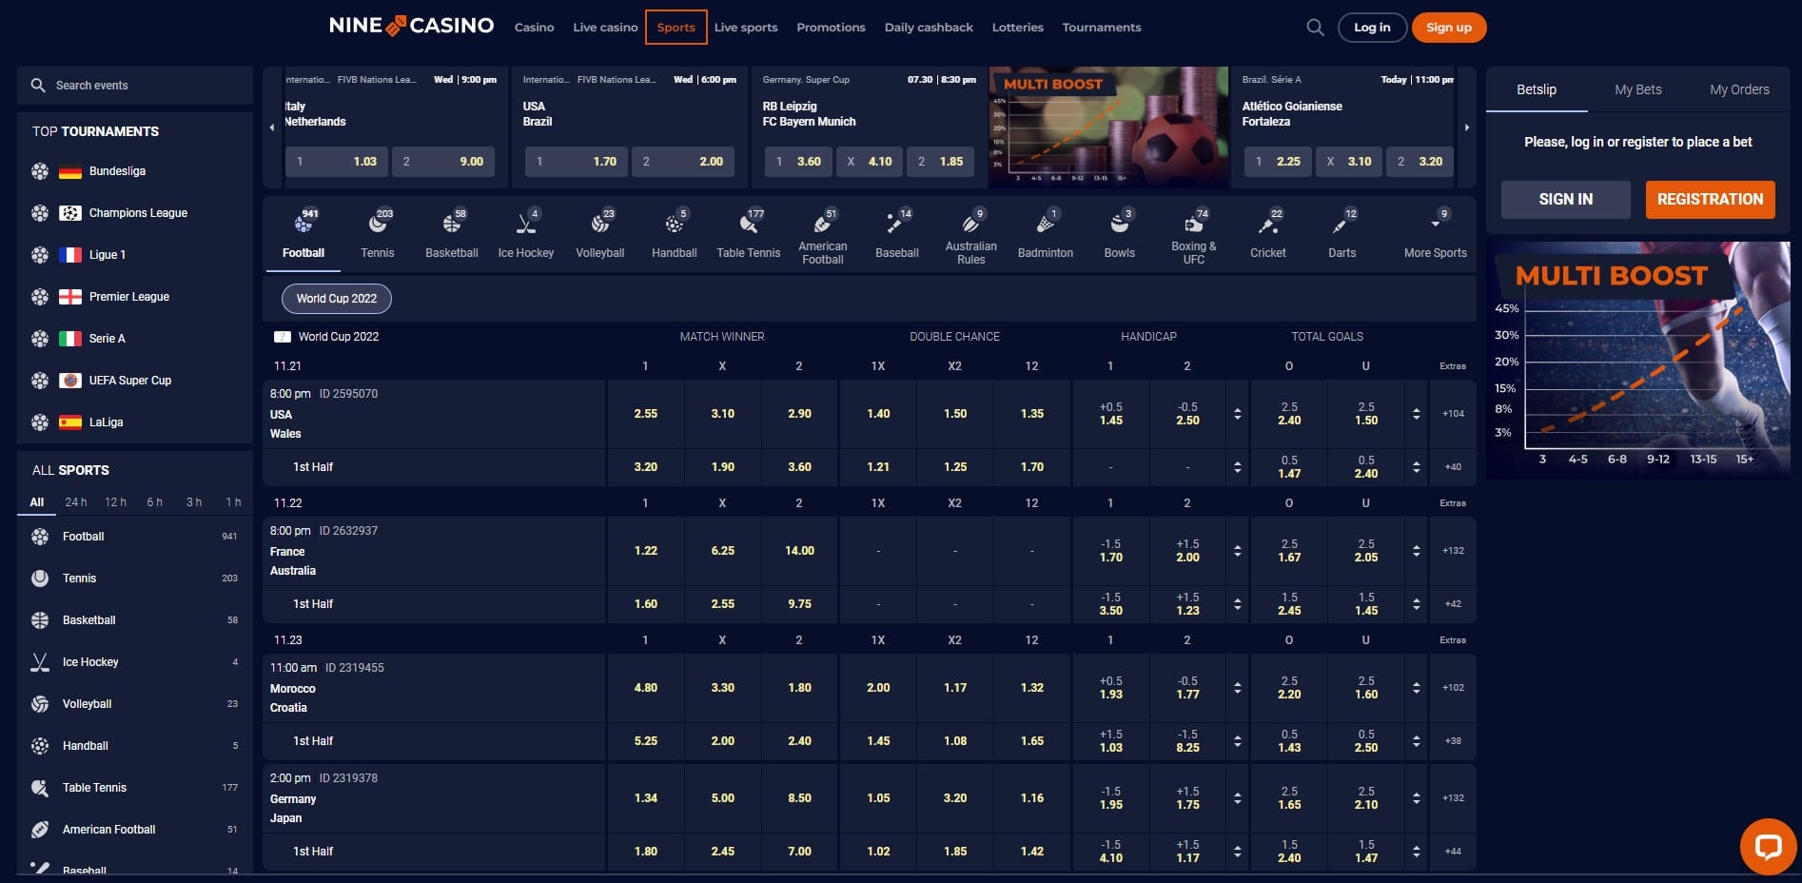Filter all sports by 24 h
1802x883 pixels.
coord(76,502)
